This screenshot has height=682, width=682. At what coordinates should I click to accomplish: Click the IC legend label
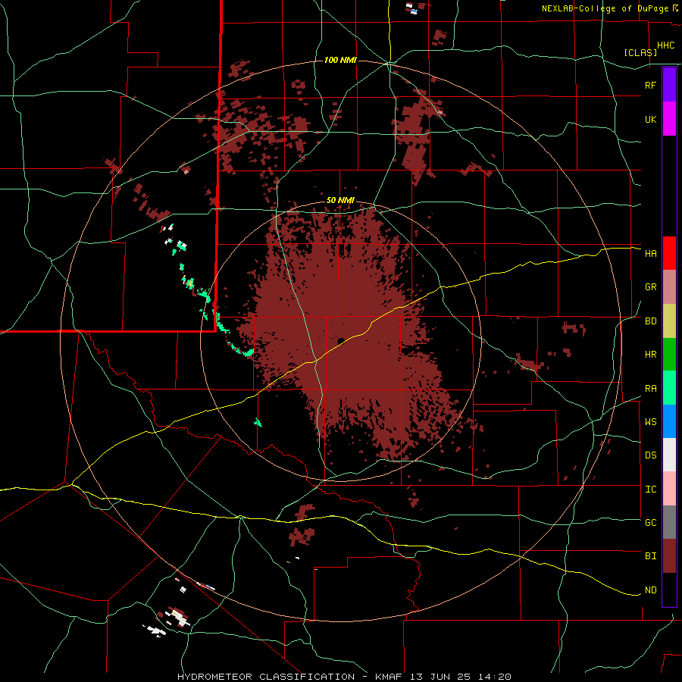[650, 490]
